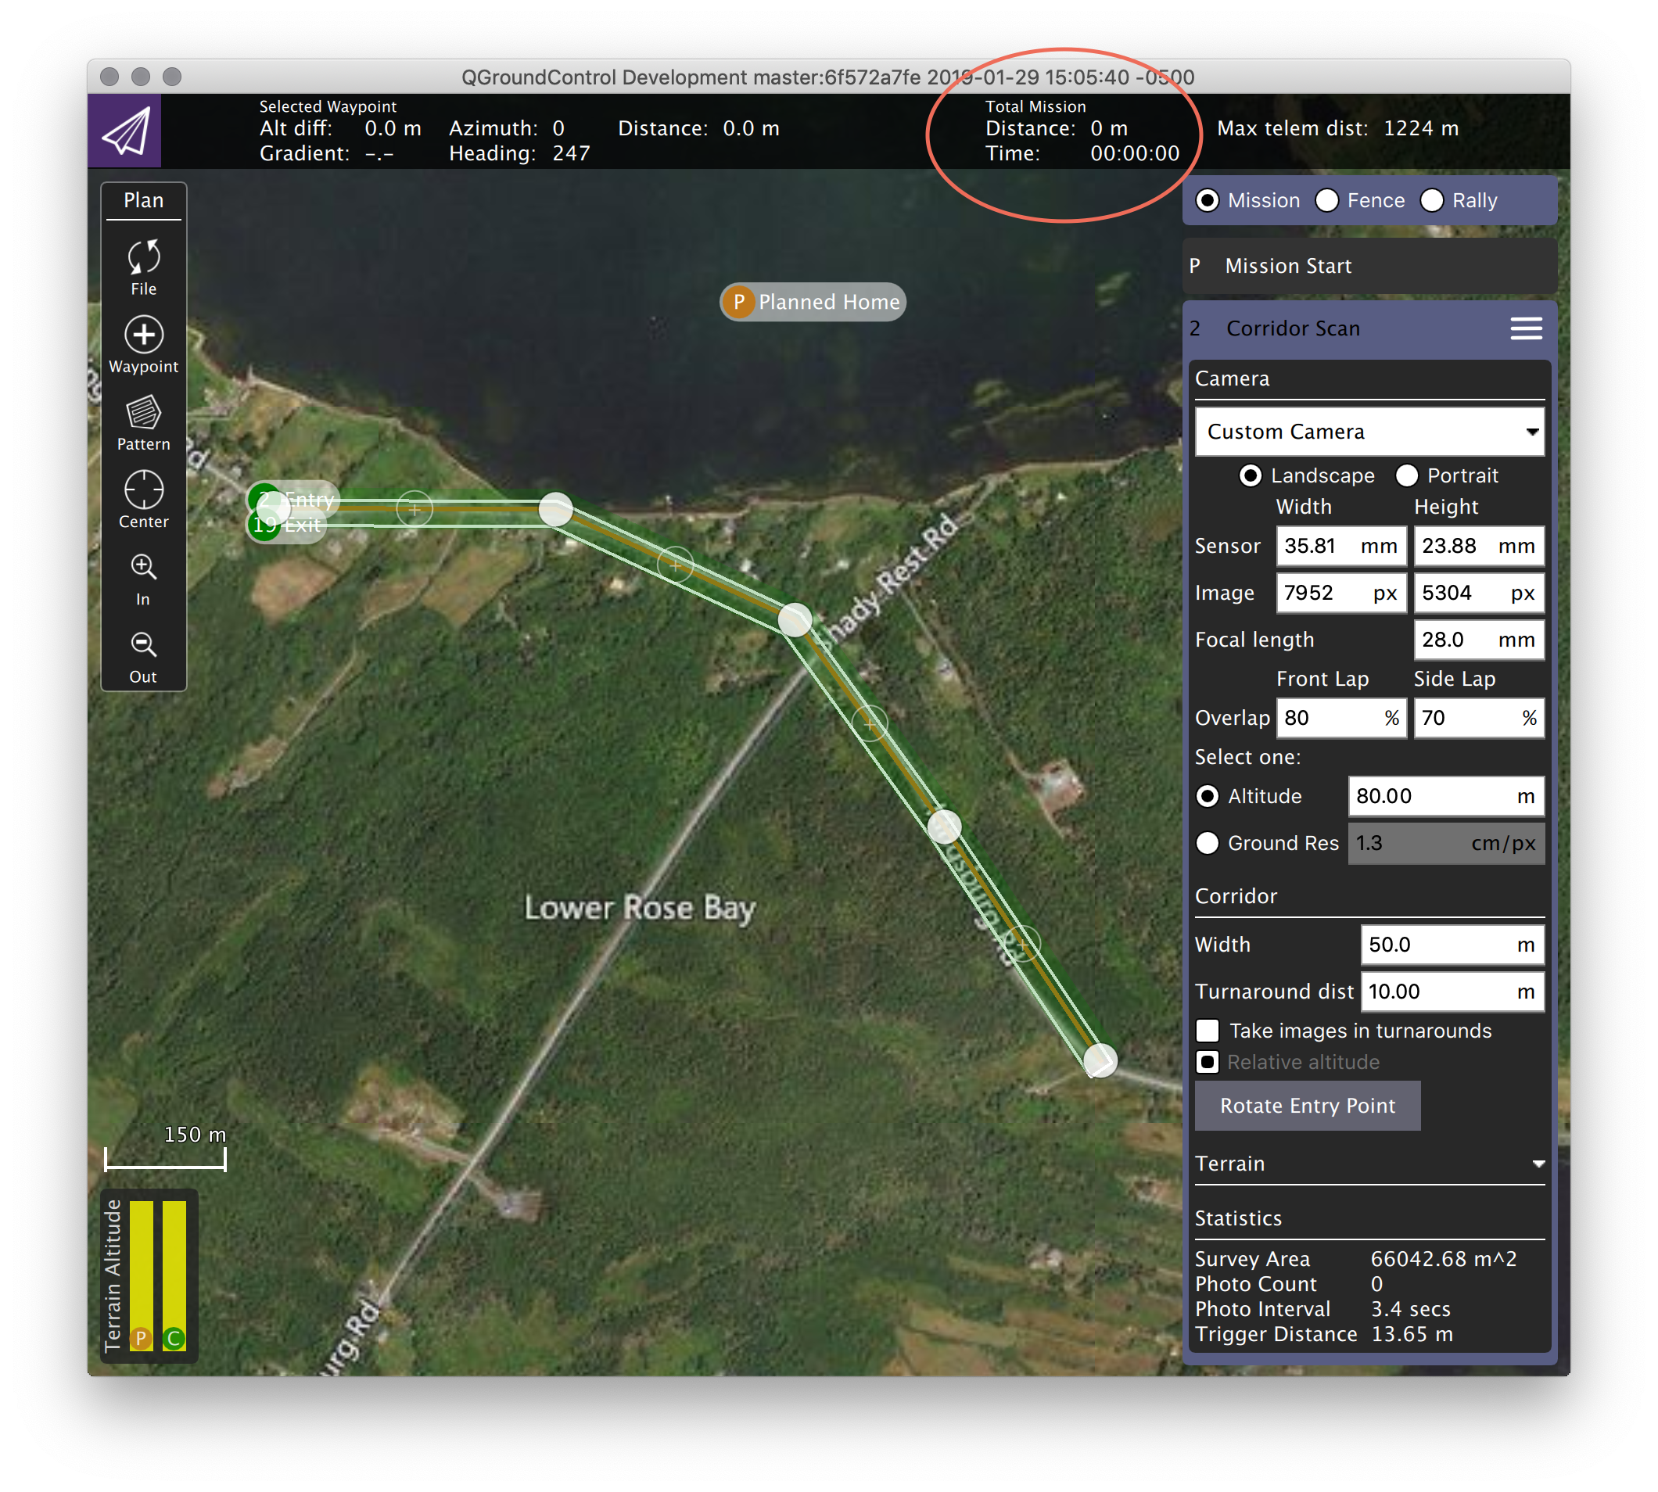Edit the Focal length field
1658x1492 pixels.
tap(1479, 640)
